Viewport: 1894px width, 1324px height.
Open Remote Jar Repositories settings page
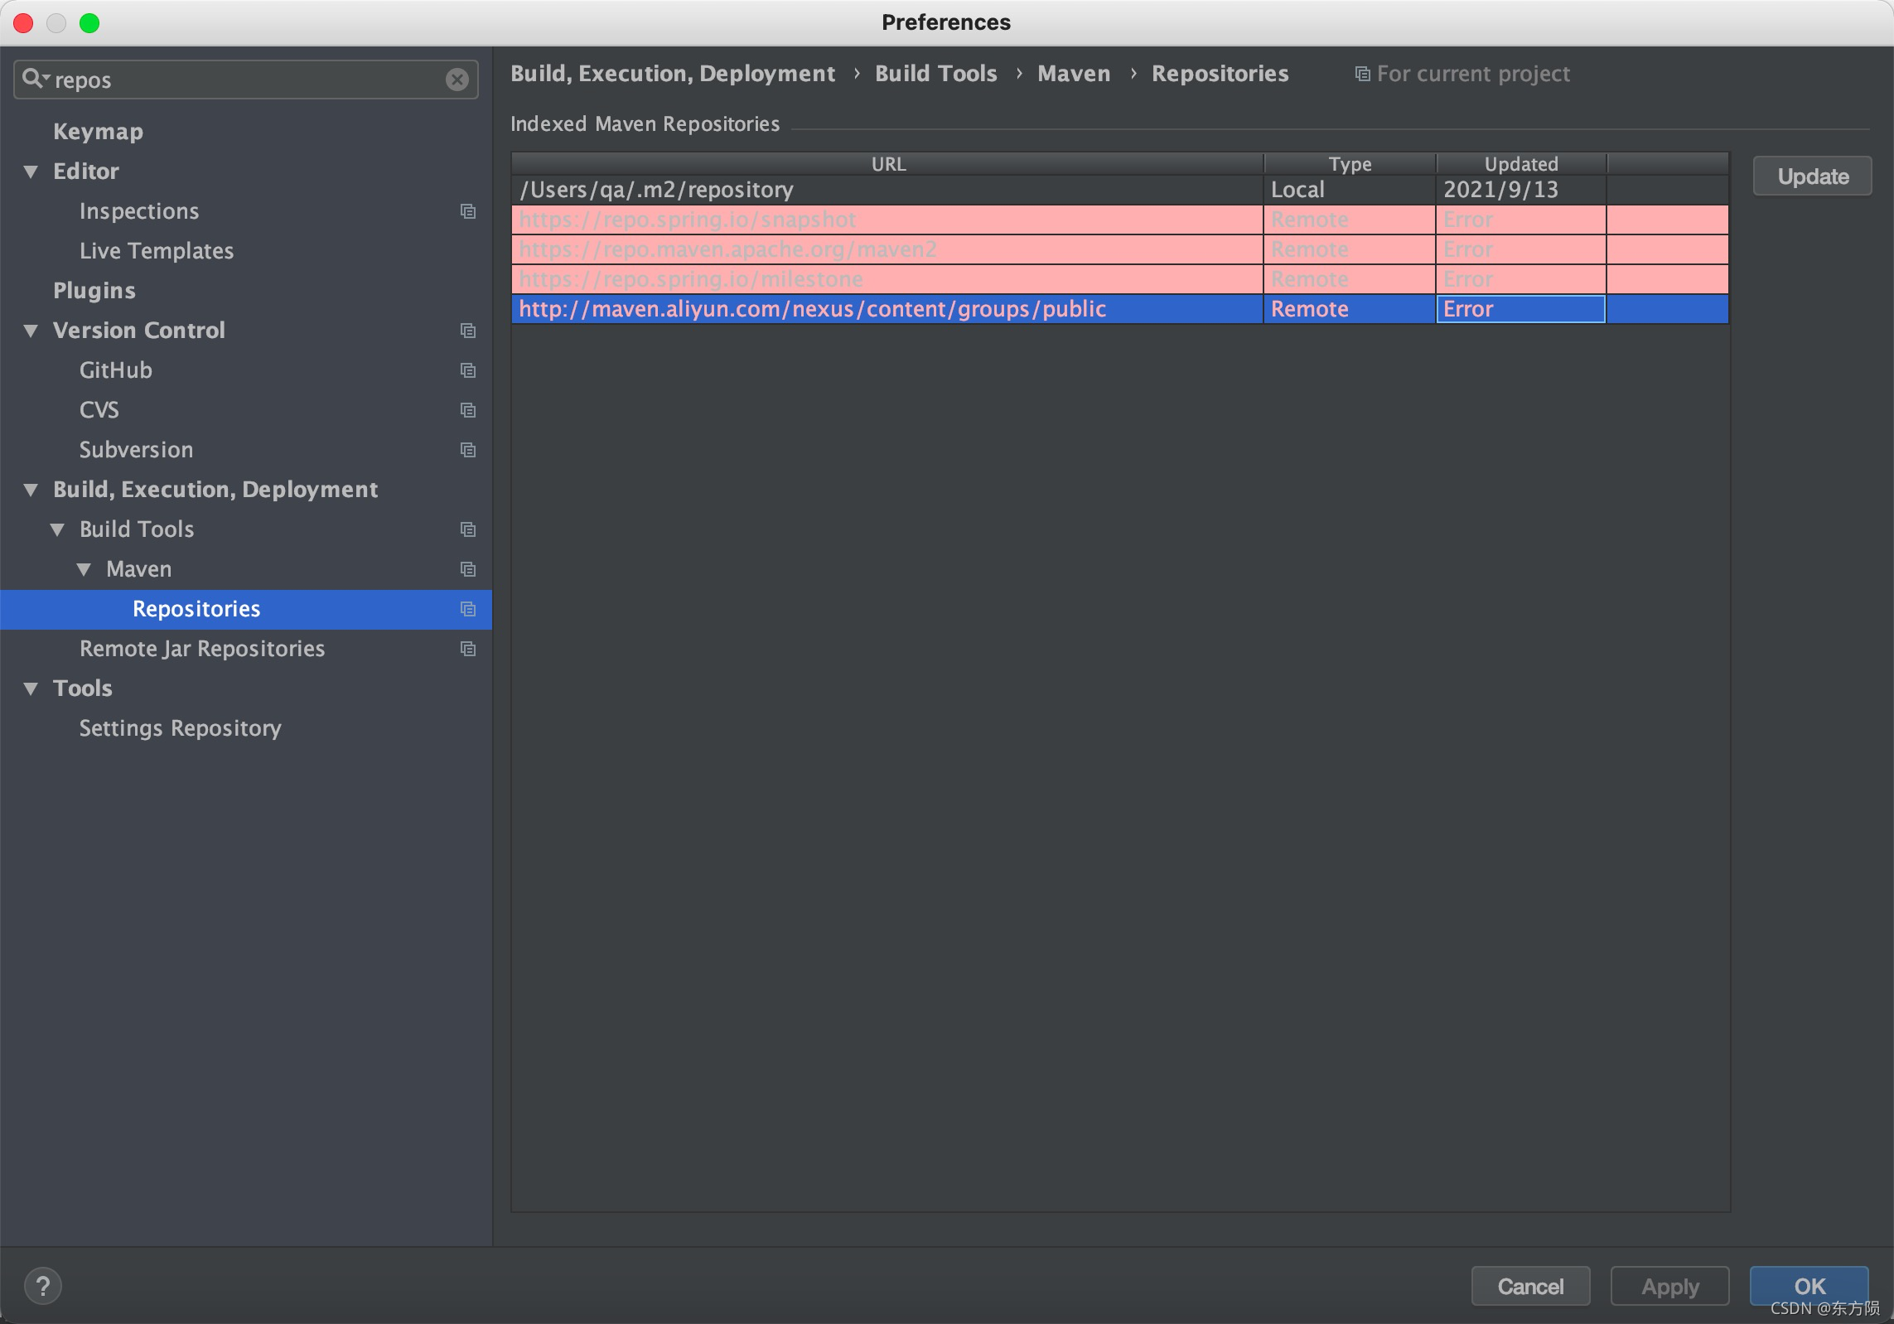[202, 649]
